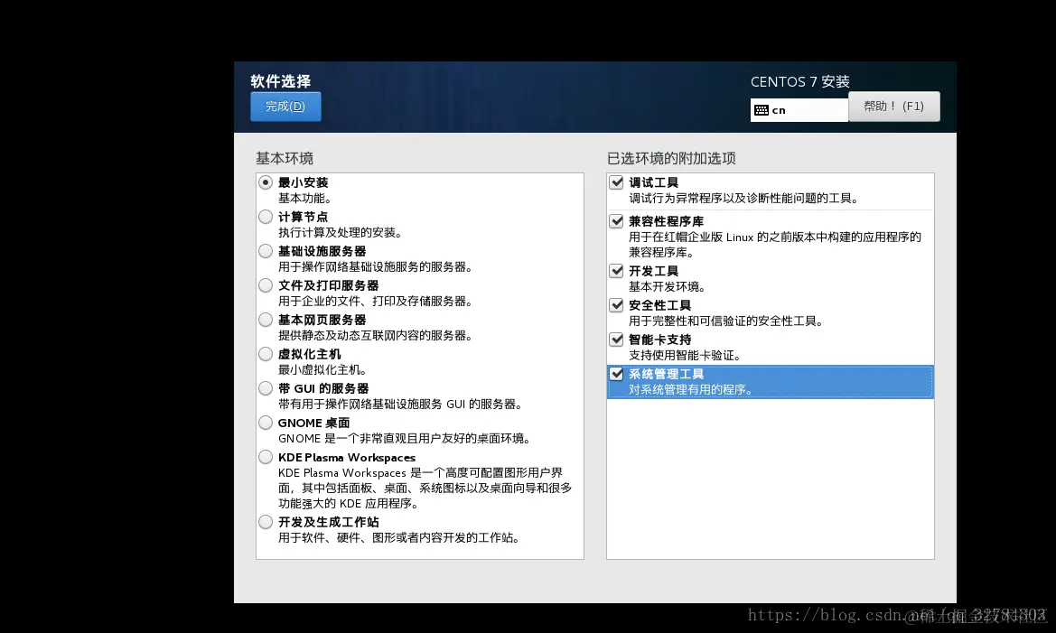Viewport: 1056px width, 633px height.
Task: Click description 提供静态及动态互联网内容的服务器。
Action: tap(375, 335)
